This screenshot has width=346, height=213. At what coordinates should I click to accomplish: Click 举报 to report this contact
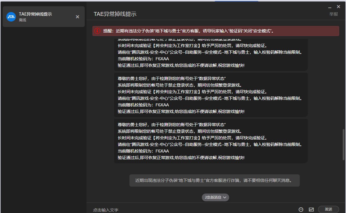[333, 14]
